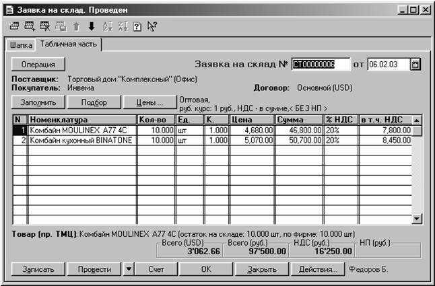Screen dimensions: 435x286
Task: Sort rows ascending A-Z icon
Action: [107, 27]
